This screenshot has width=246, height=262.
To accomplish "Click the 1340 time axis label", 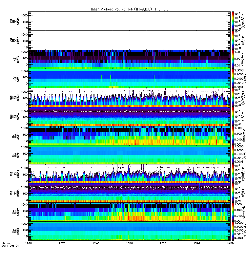I will point(196,243).
